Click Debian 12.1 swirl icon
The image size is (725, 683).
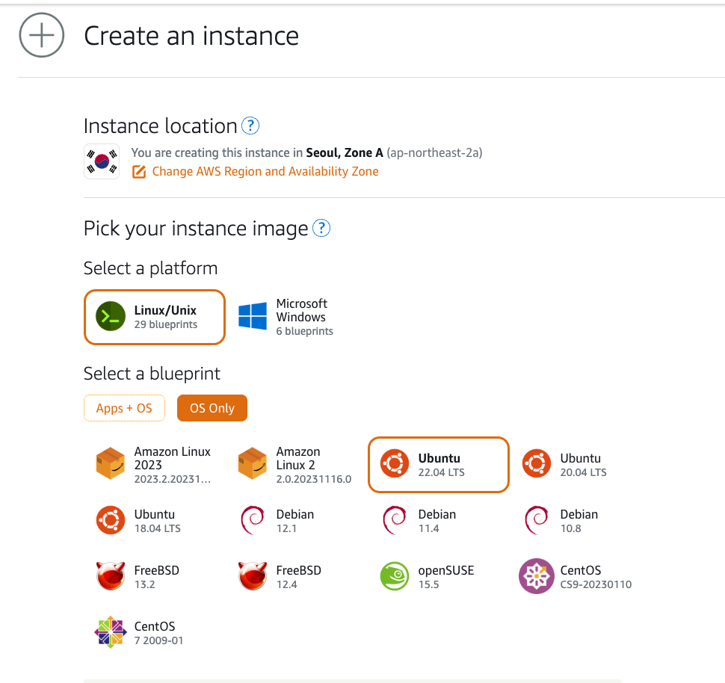253,520
